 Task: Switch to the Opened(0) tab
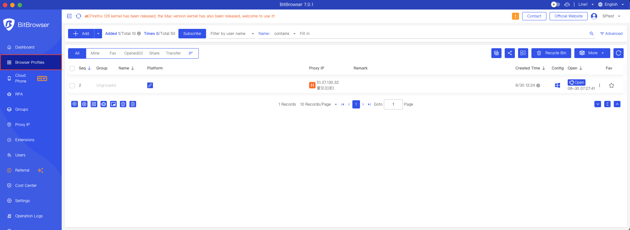pos(134,53)
